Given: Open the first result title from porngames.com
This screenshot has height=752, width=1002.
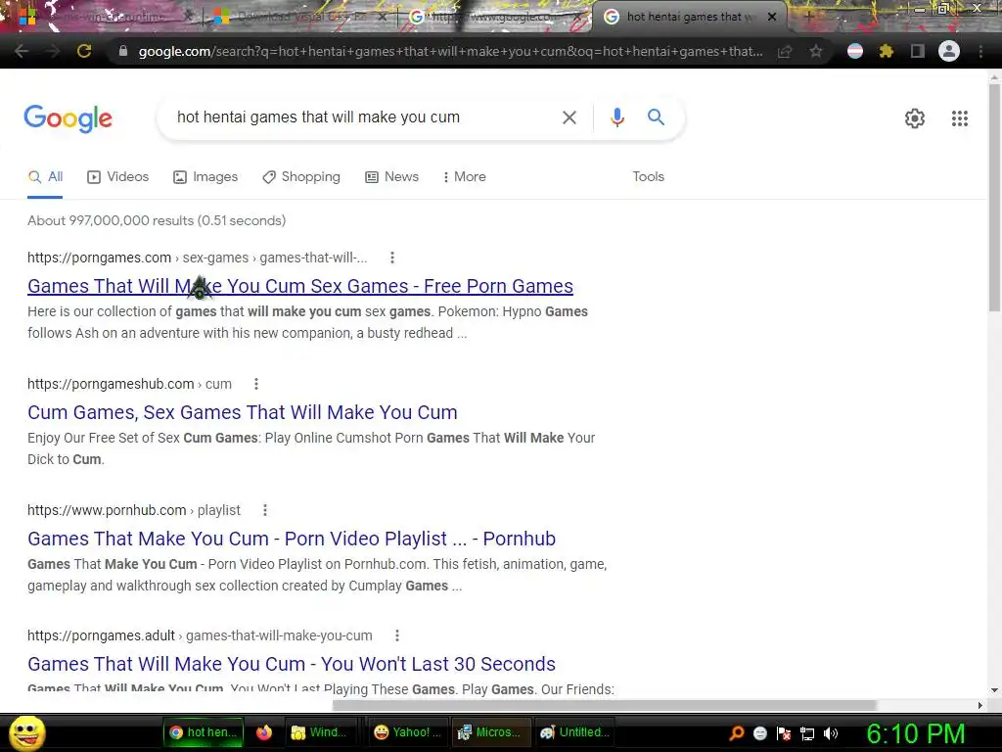Looking at the screenshot, I should pos(300,286).
